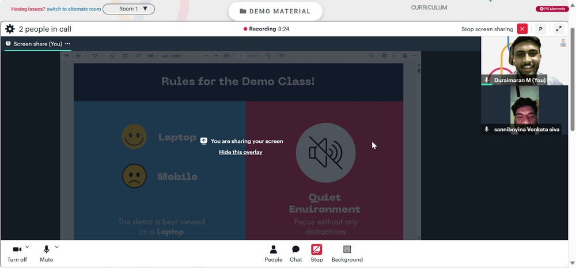Open PDF more options ellipsis
The height and width of the screenshot is (268, 576).
click(415, 56)
